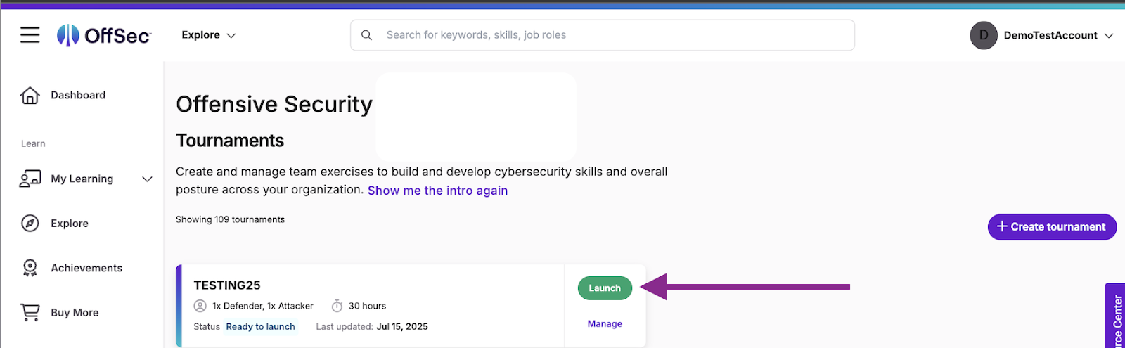Click the My Learning icon
The image size is (1125, 348).
click(x=30, y=179)
